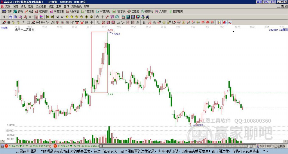Click the 老子十二宫结构 indicator label
The height and width of the screenshot is (154, 288).
[25, 30]
